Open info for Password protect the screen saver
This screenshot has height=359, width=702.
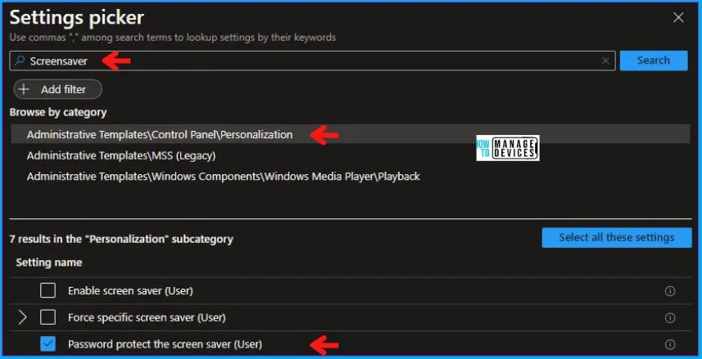670,344
